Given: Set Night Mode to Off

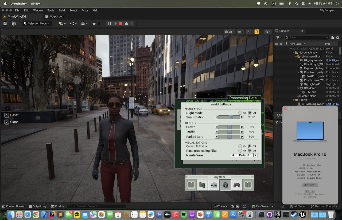Looking at the screenshot, I should click(250, 113).
